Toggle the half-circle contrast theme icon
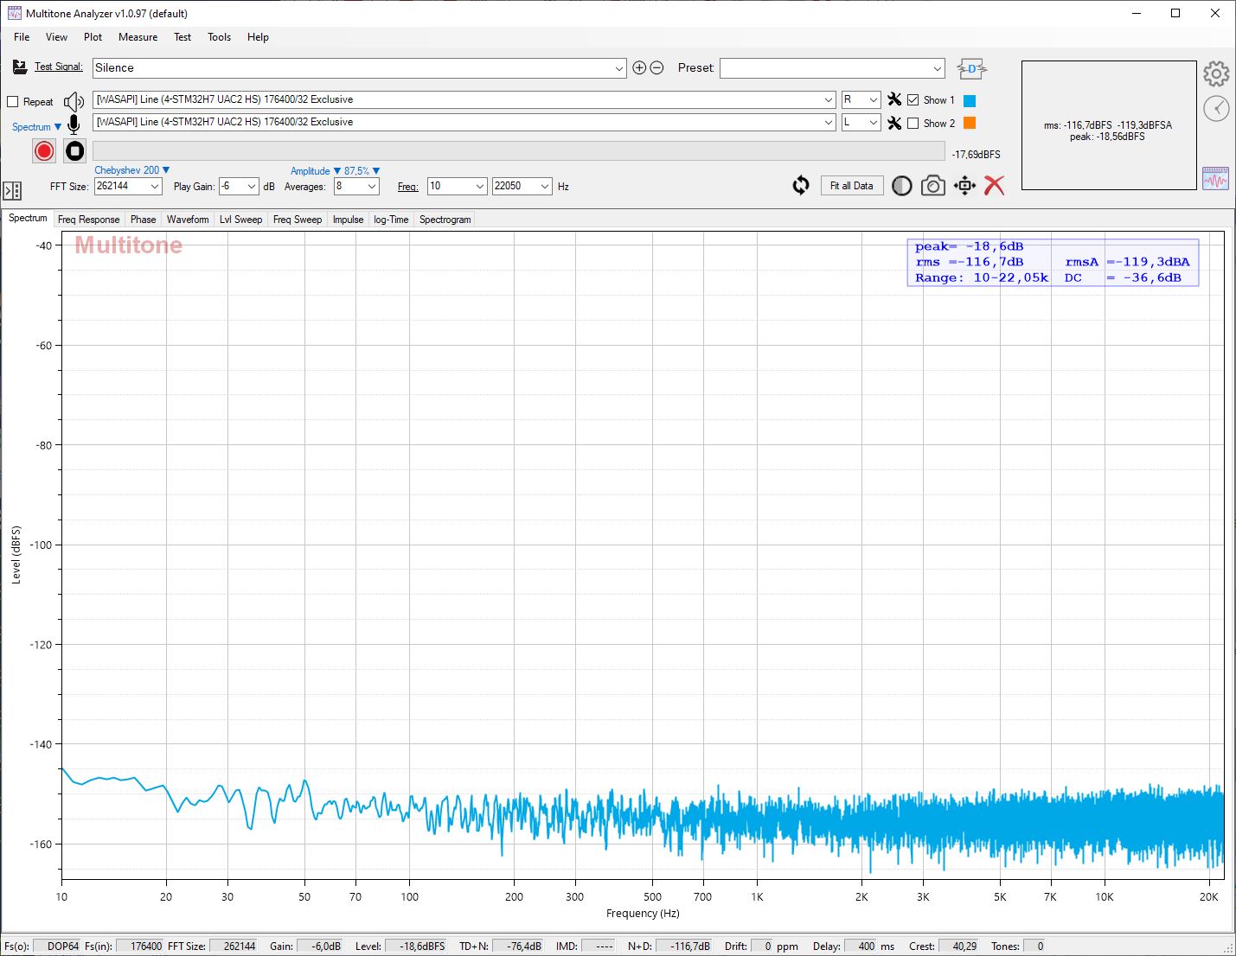Viewport: 1236px width, 956px height. coord(902,186)
